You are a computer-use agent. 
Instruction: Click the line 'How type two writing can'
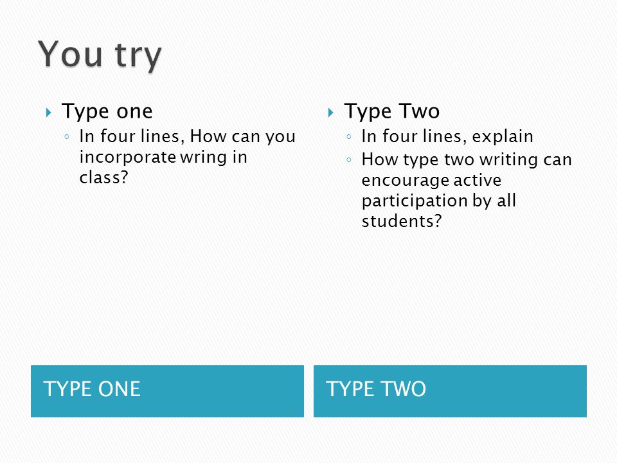[467, 160]
